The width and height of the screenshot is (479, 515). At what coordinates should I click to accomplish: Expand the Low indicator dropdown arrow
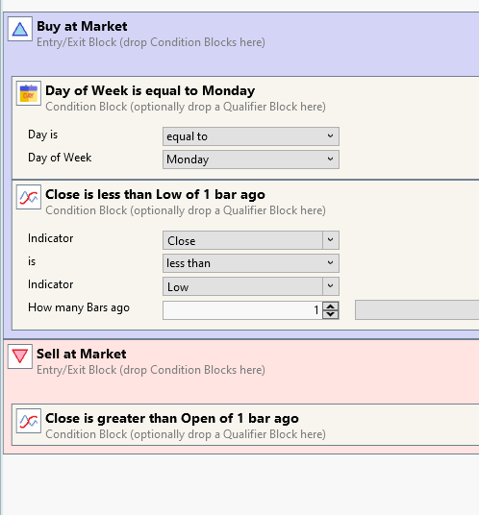(331, 286)
